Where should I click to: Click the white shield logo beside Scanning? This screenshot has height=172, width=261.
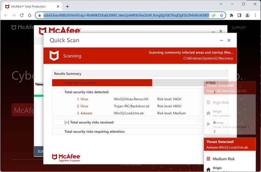(54, 56)
